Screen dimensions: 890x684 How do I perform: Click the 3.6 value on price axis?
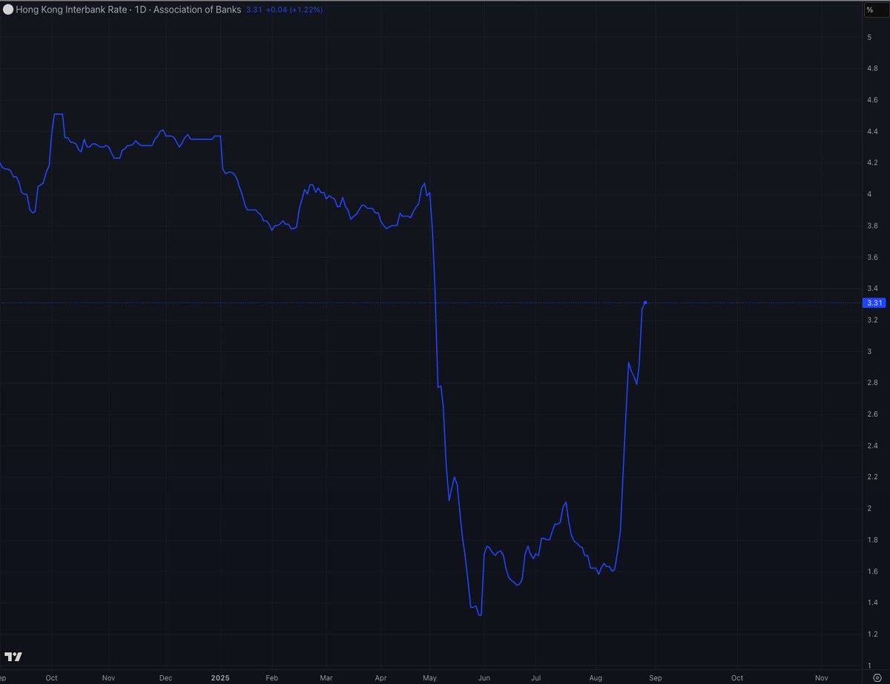tap(873, 257)
